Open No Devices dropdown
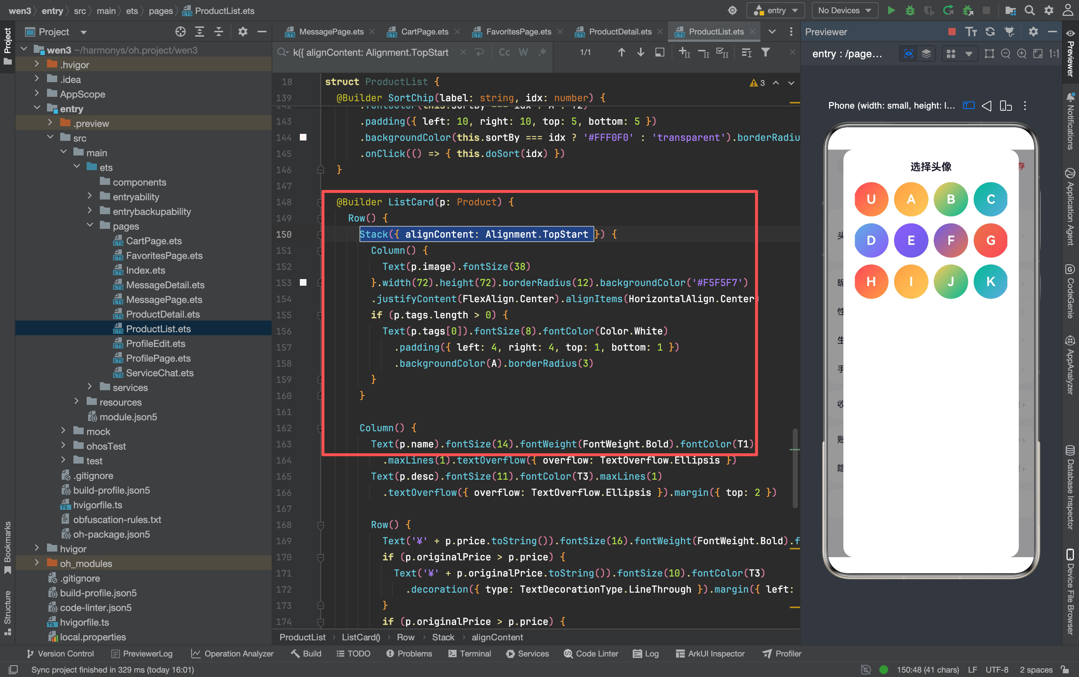1079x677 pixels. point(844,10)
